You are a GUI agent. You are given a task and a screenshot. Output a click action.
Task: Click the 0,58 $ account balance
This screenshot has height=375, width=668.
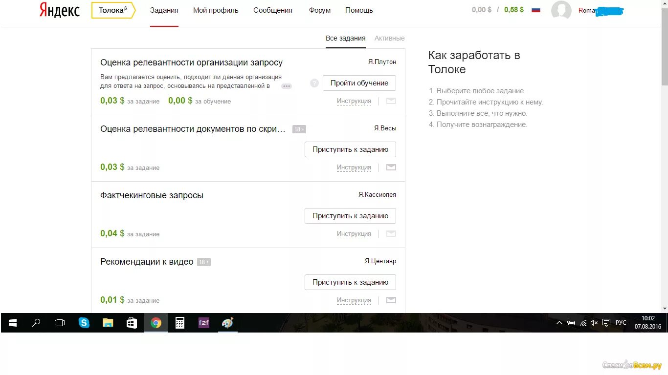click(514, 10)
